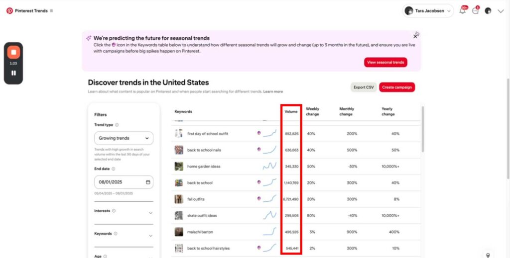This screenshot has height=258, width=510.
Task: Select keyword 'back to school nails'
Action: pyautogui.click(x=204, y=150)
